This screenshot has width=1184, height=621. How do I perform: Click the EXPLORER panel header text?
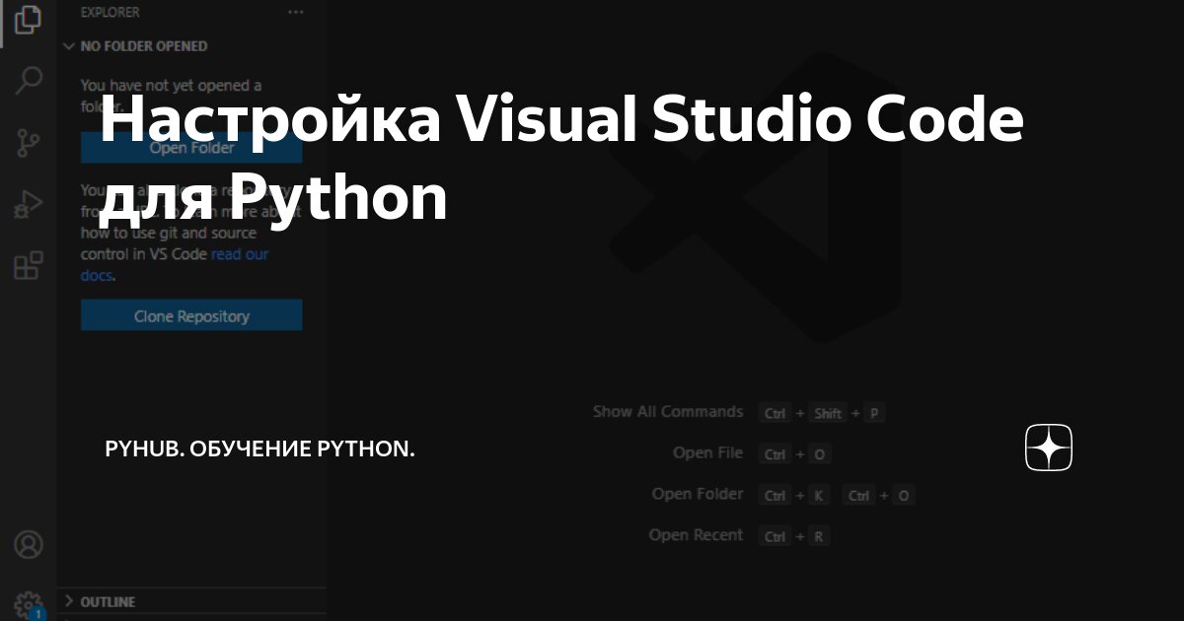point(110,13)
